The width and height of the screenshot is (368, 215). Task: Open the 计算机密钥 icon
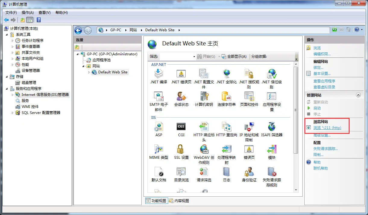pyautogui.click(x=204, y=96)
